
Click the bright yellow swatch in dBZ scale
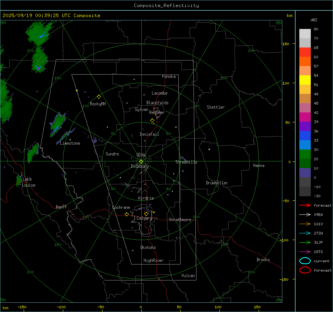[x=305, y=80]
